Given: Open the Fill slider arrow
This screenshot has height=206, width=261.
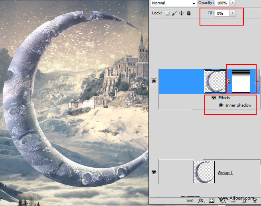Looking at the screenshot, I should [x=233, y=13].
